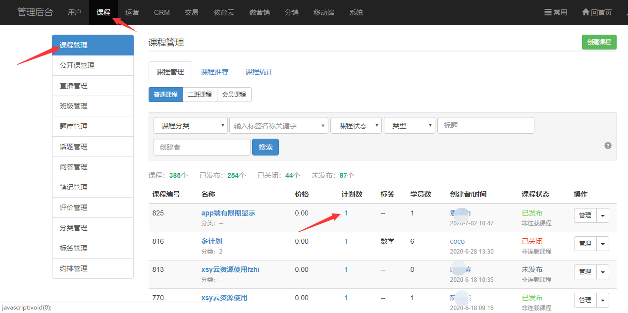Open the 类型 dropdown filter
The width and height of the screenshot is (628, 313).
coord(409,126)
